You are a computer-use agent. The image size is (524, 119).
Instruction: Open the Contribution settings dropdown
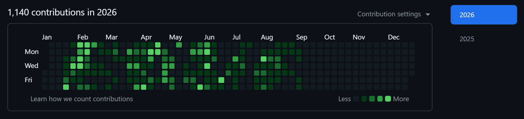coord(393,14)
